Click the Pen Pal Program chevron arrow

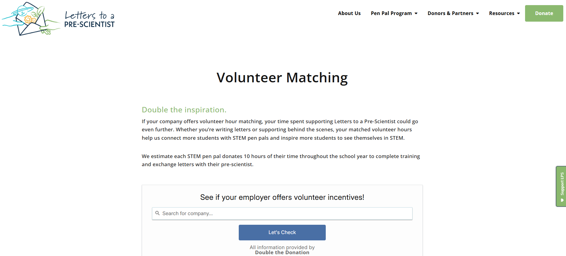click(x=417, y=14)
